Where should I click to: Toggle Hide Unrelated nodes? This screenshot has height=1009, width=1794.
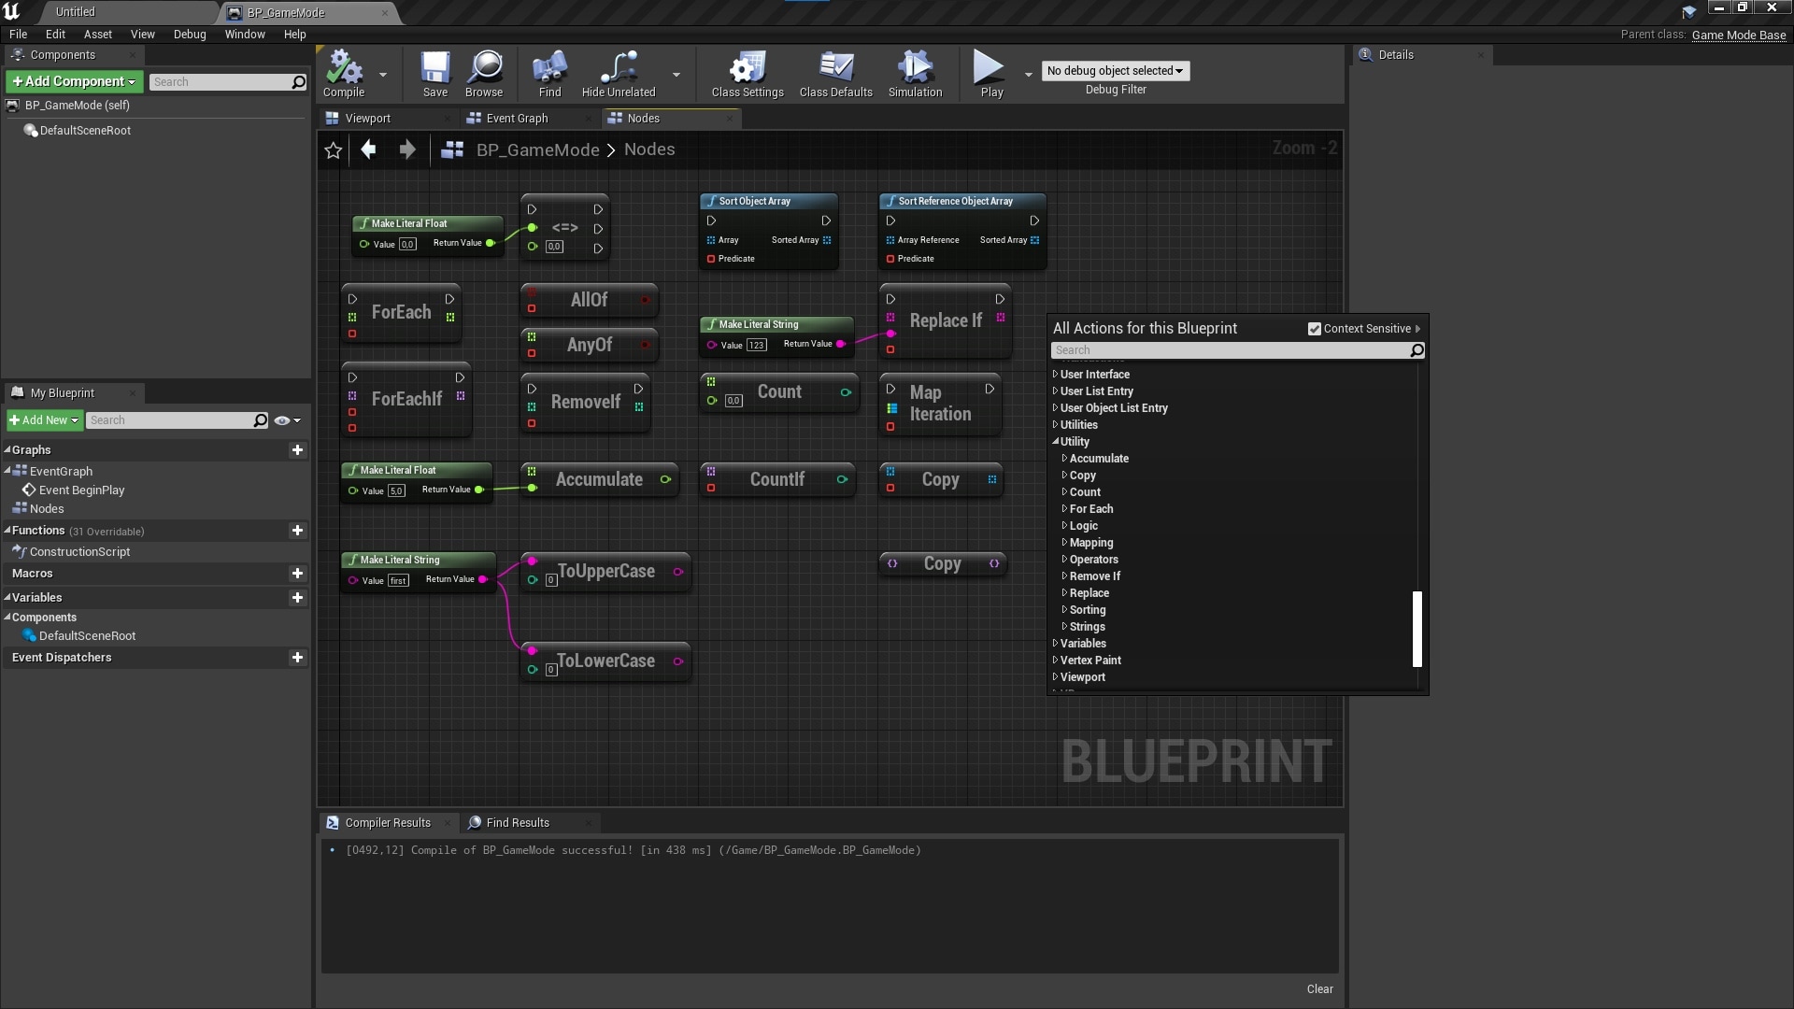(x=619, y=74)
